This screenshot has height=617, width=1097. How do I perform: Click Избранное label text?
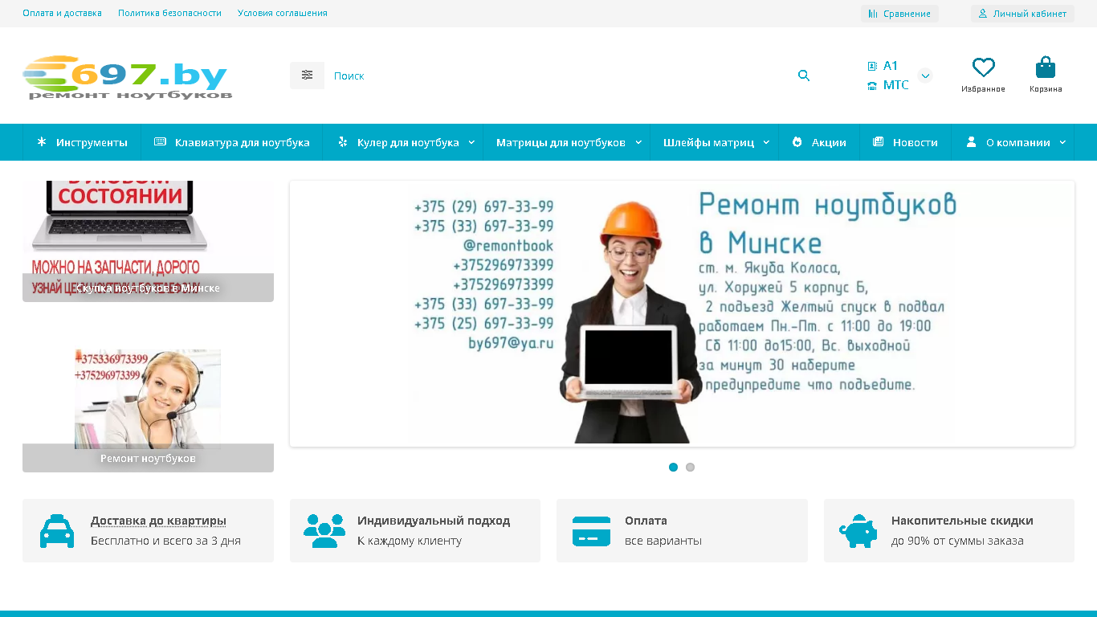[x=983, y=89]
